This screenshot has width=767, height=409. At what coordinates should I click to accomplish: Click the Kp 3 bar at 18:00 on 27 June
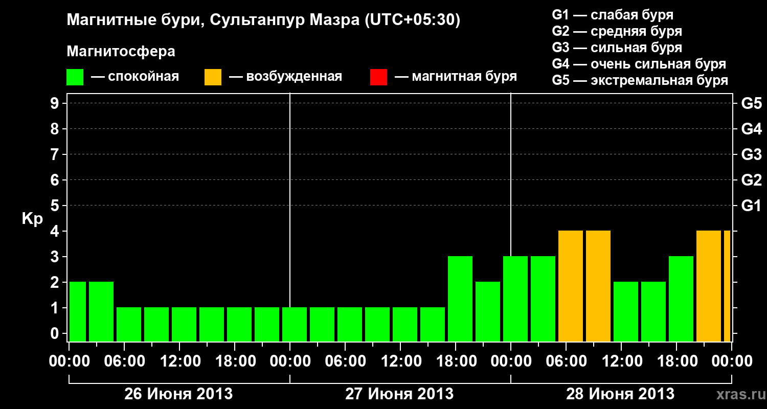pyautogui.click(x=460, y=299)
